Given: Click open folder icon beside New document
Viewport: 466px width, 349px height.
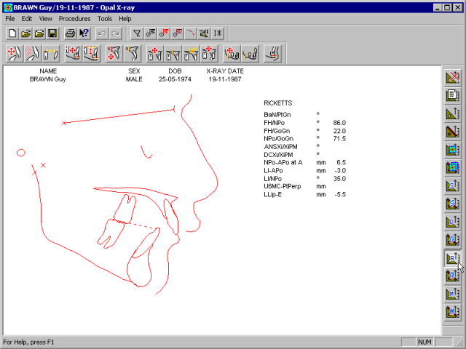Looking at the screenshot, I should point(26,33).
